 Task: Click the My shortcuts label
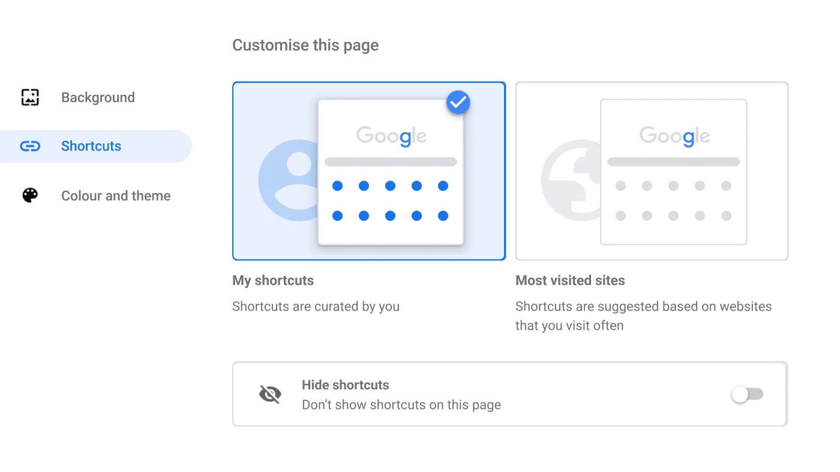(x=273, y=280)
